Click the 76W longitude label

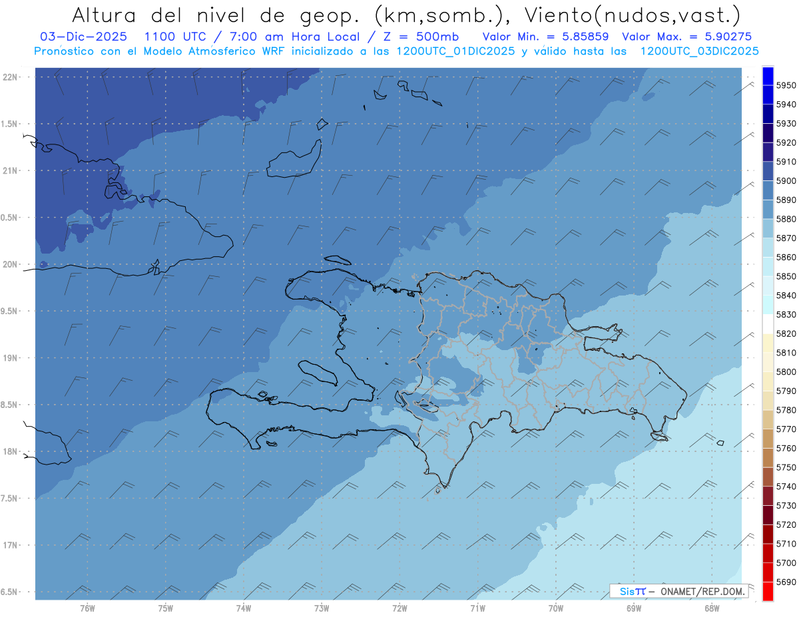(x=87, y=608)
